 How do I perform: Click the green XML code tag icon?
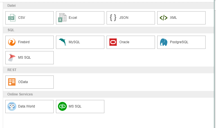tap(163, 18)
